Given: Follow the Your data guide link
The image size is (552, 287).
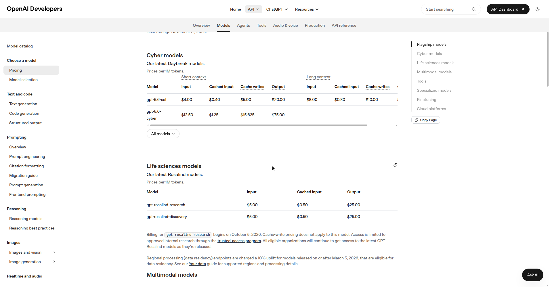Looking at the screenshot, I should pos(197,264).
